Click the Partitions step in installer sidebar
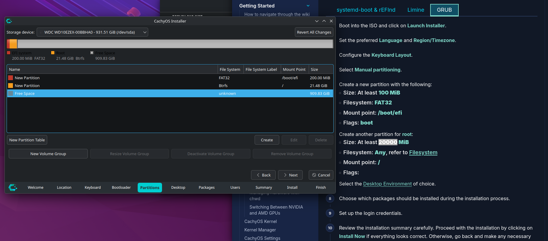This screenshot has width=548, height=241. click(150, 188)
